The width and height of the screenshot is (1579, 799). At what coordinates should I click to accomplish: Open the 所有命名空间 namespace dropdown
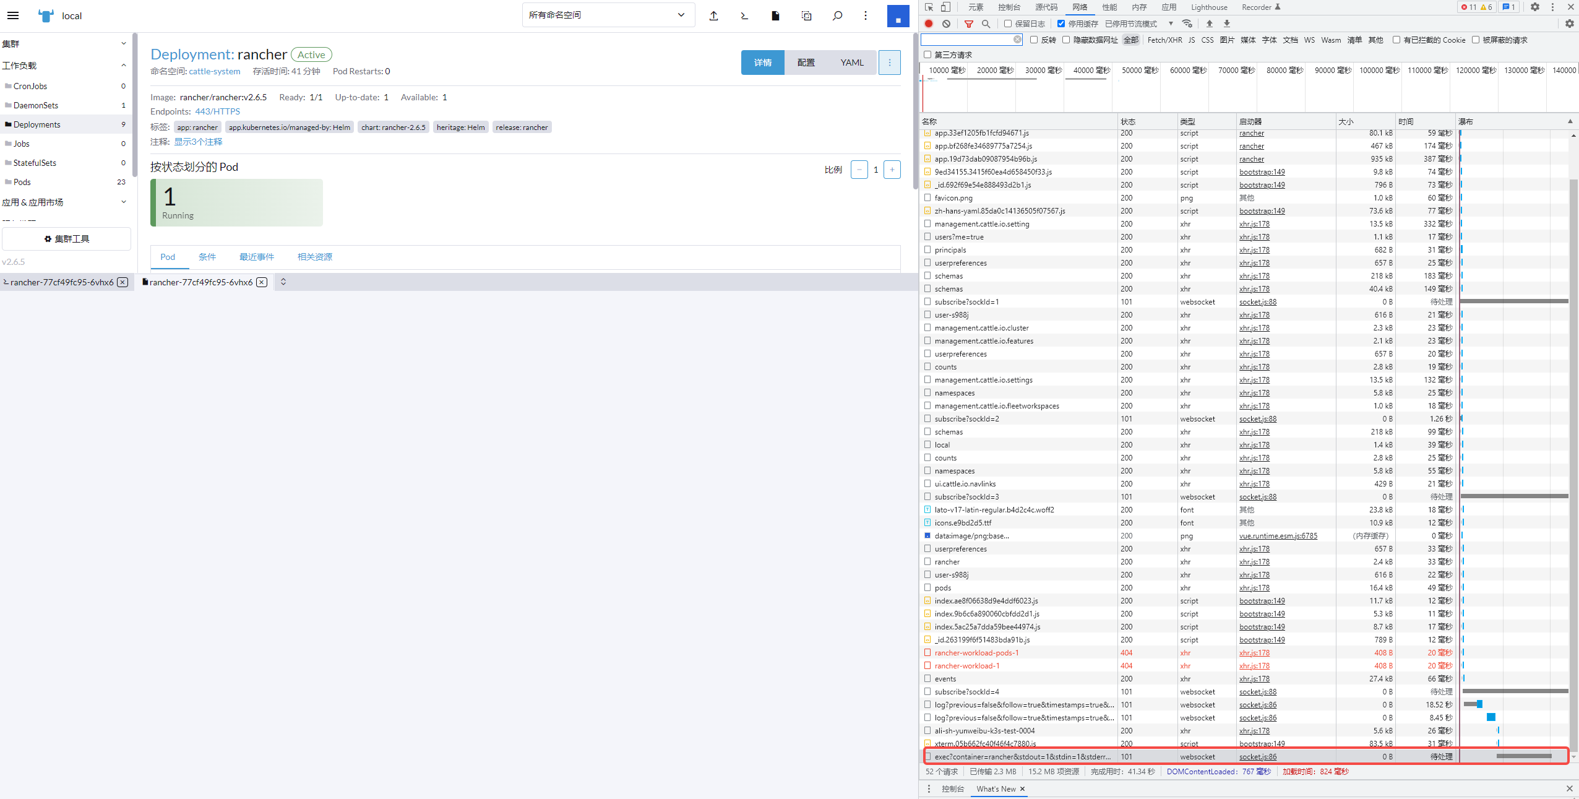[608, 14]
